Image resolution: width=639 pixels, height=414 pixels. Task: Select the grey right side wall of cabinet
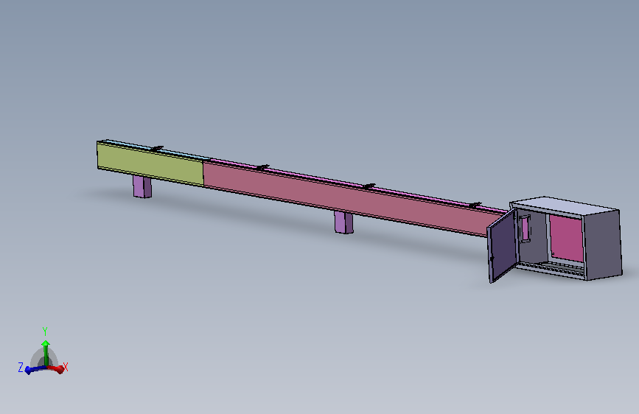[x=602, y=245]
